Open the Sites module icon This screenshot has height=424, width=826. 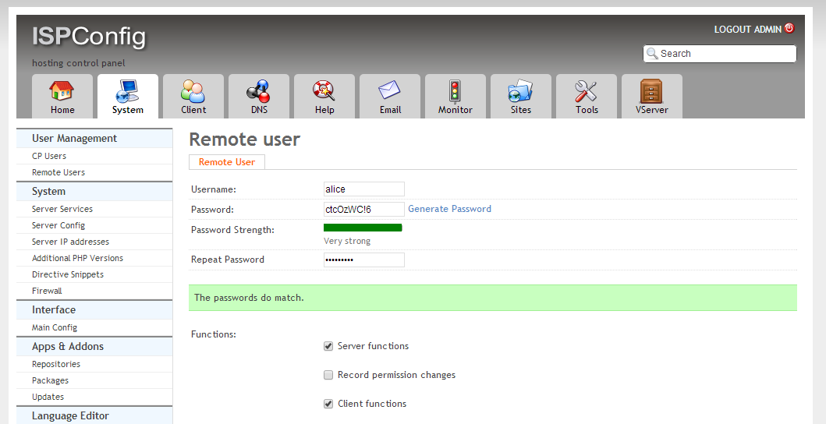520,91
